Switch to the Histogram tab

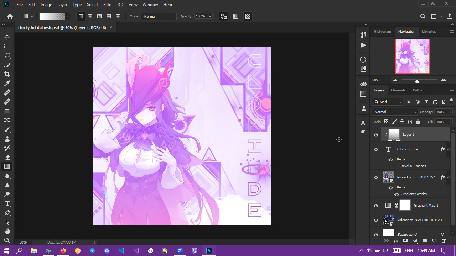coord(382,31)
